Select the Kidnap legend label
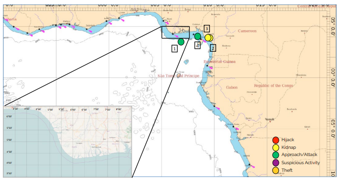This screenshot has height=179, width=341. pyautogui.click(x=288, y=147)
